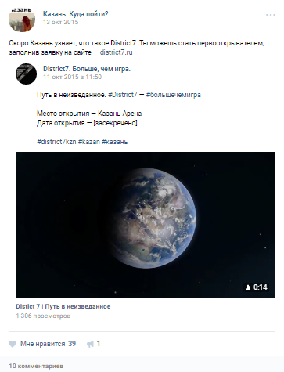Click the #district7kzn hashtag
The height and width of the screenshot is (372, 284).
tap(56, 142)
